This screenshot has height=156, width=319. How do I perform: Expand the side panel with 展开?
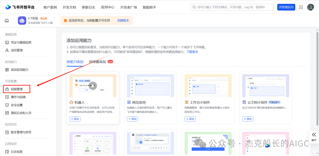pyautogui.click(x=314, y=137)
